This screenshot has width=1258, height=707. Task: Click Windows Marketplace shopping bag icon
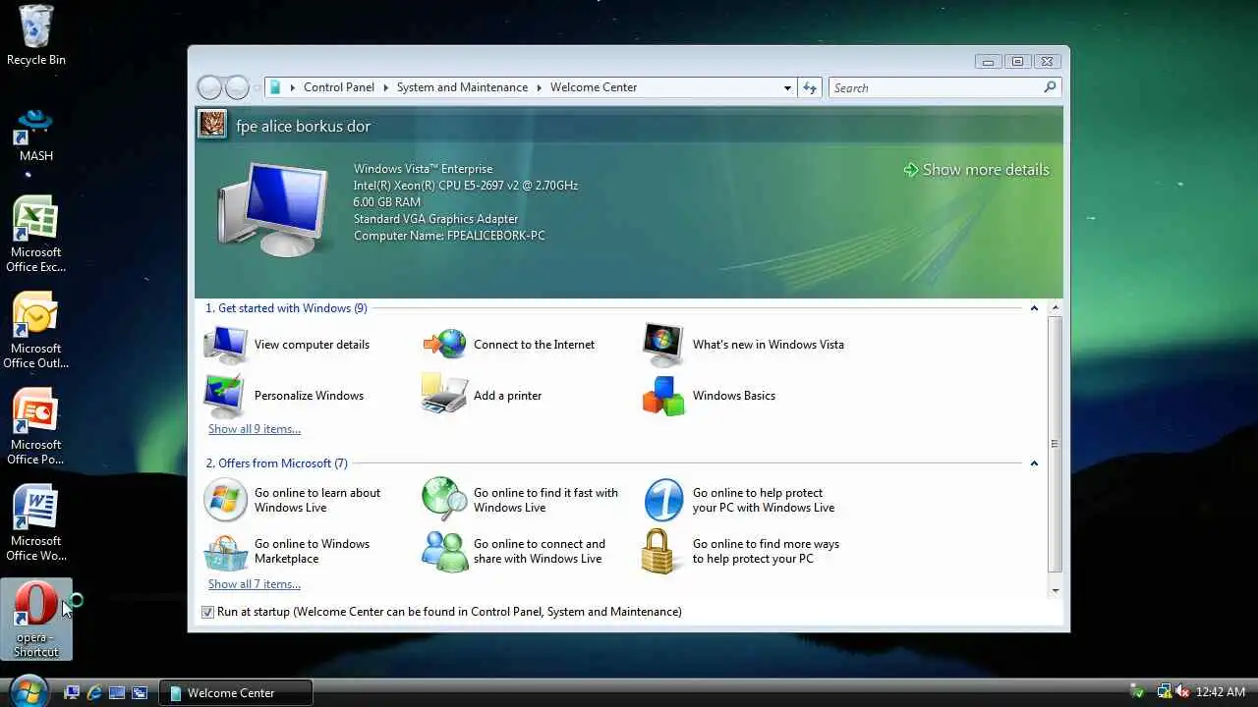click(x=226, y=551)
